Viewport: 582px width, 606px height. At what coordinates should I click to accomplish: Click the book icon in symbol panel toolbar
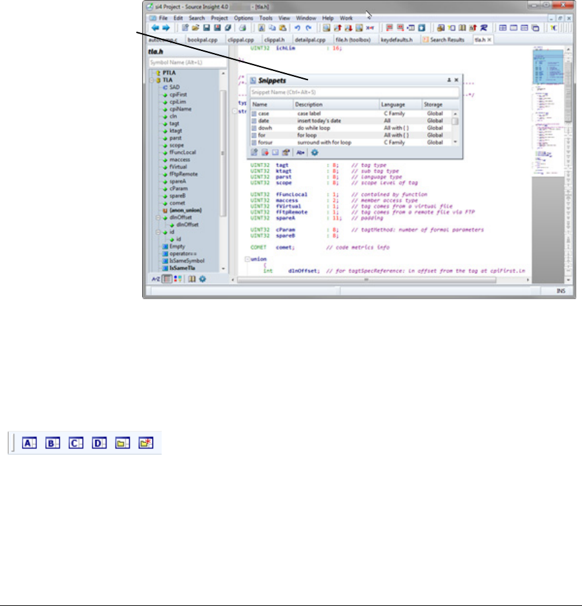pyautogui.click(x=192, y=279)
